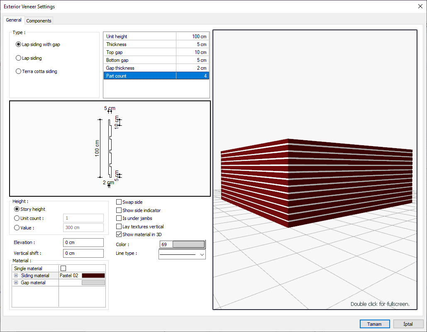Click the dark red Siding material swatch
This screenshot has height=332, width=427.
(x=93, y=276)
